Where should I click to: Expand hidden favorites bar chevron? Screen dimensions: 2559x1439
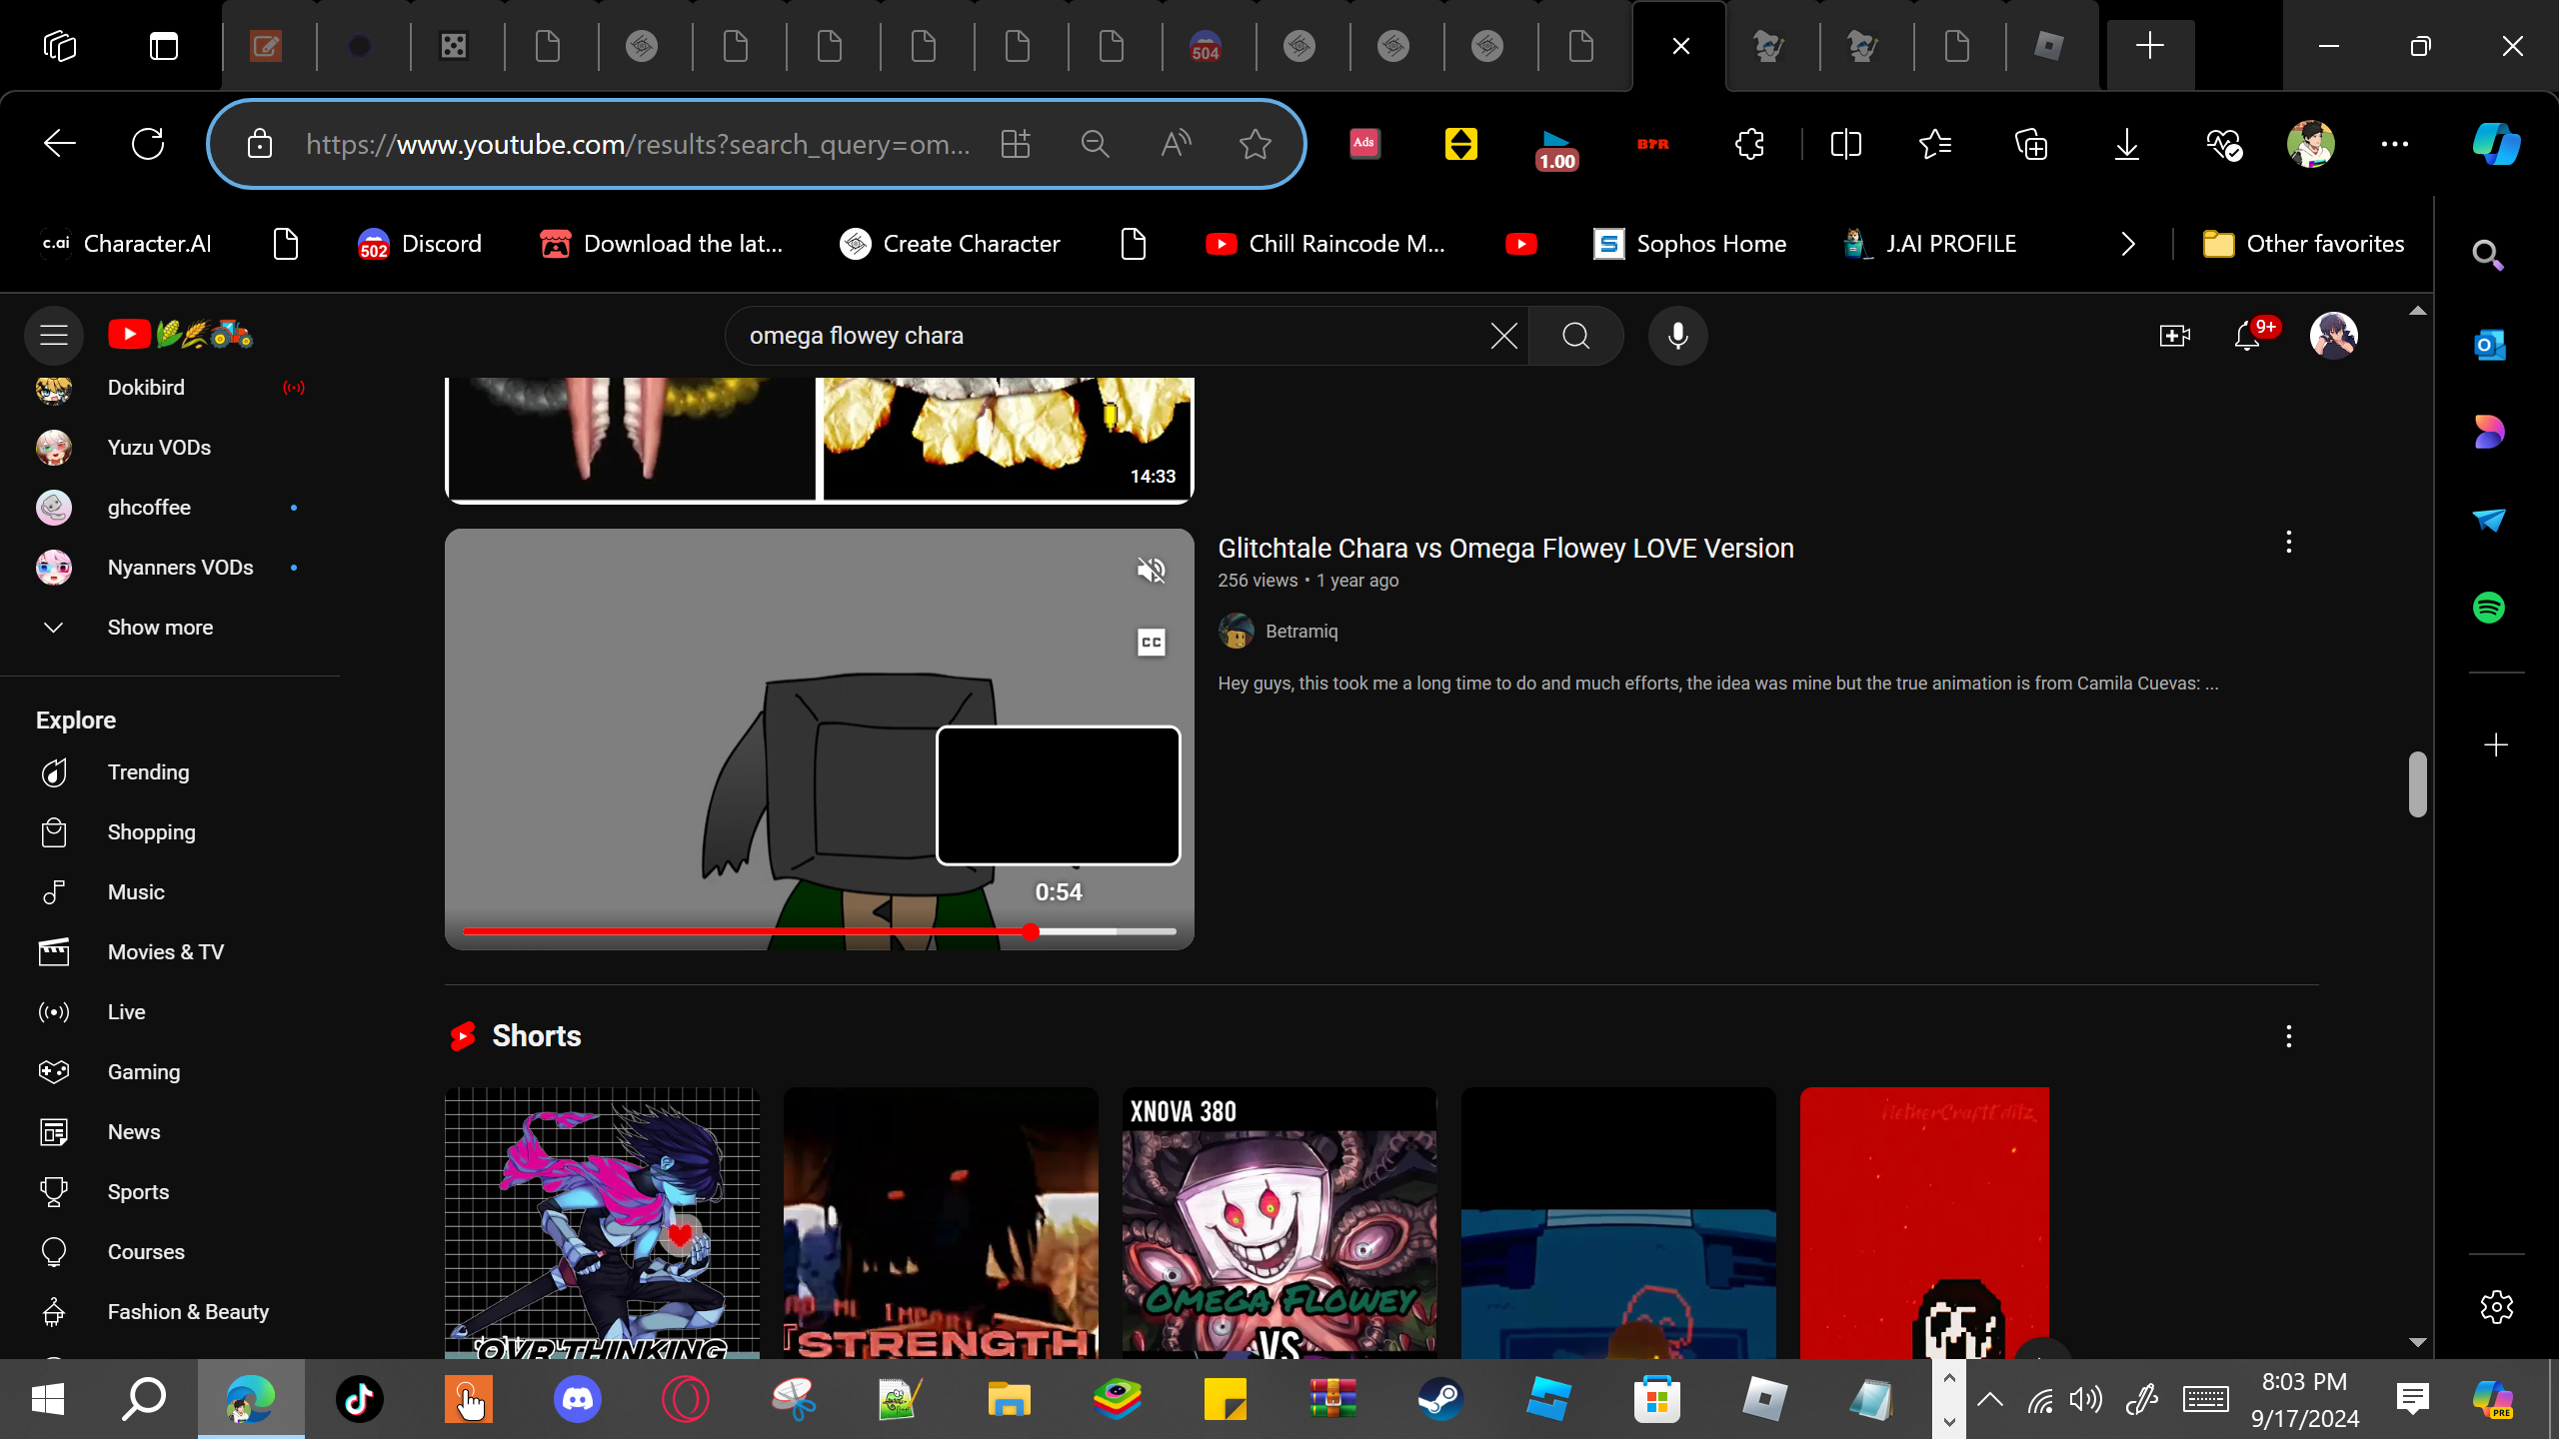coord(2127,244)
